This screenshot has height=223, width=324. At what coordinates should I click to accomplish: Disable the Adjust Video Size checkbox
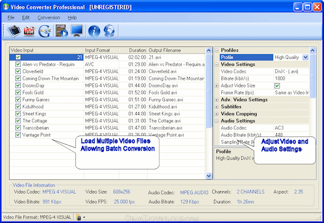pyautogui.click(x=277, y=85)
